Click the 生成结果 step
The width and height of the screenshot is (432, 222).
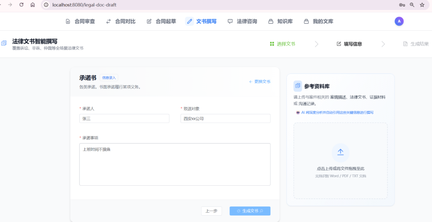[416, 44]
